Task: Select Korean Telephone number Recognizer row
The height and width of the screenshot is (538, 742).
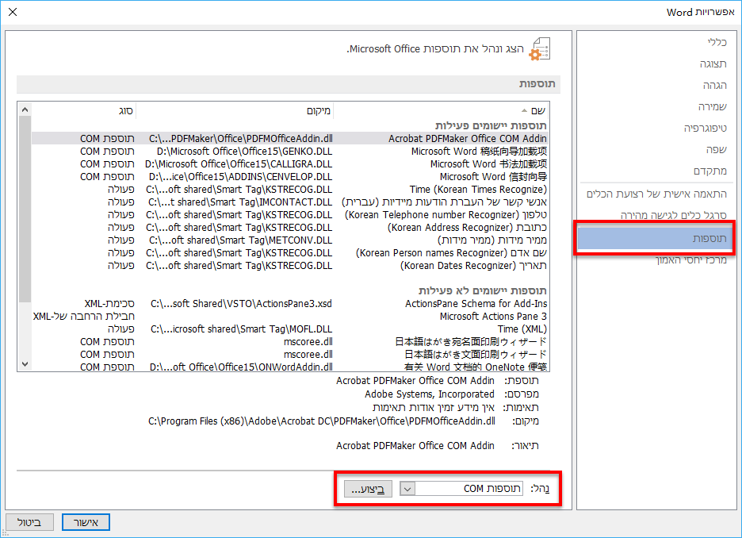Action: pyautogui.click(x=290, y=214)
